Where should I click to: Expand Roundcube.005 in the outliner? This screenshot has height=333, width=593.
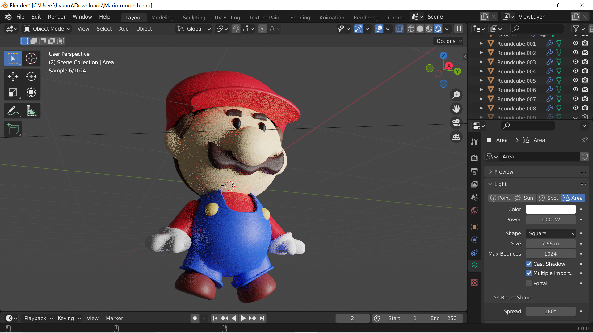(481, 81)
